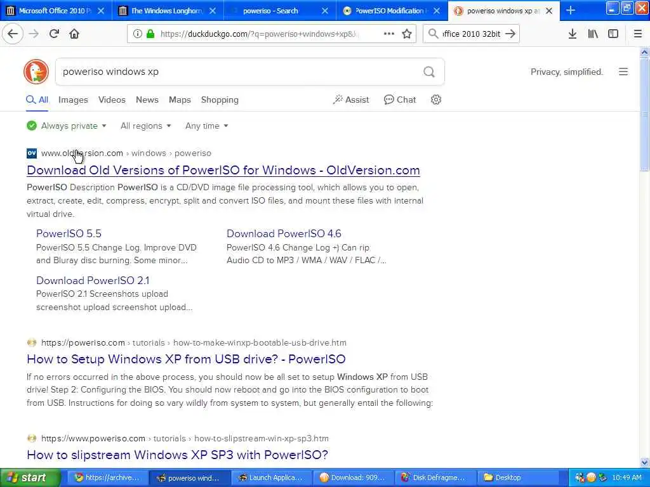Open a new browser tab
Image resolution: width=650 pixels, height=487 pixels.
click(x=571, y=10)
